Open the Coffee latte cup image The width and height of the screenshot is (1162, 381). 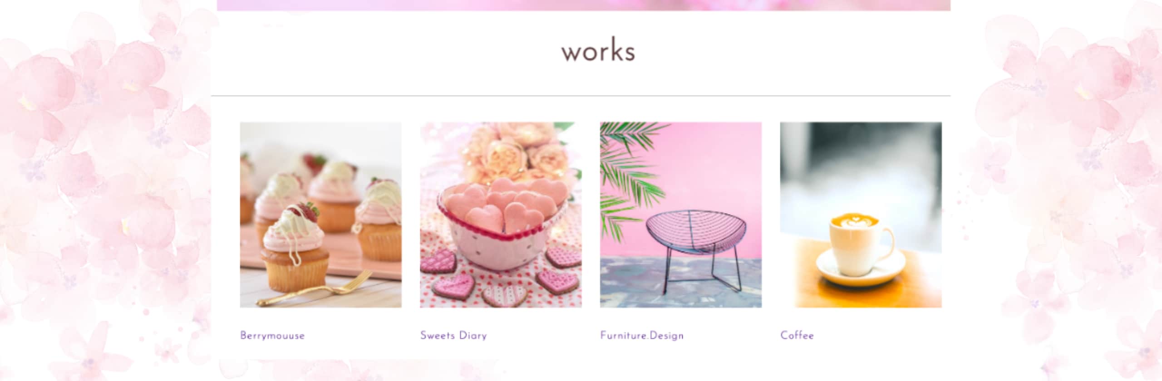861,215
